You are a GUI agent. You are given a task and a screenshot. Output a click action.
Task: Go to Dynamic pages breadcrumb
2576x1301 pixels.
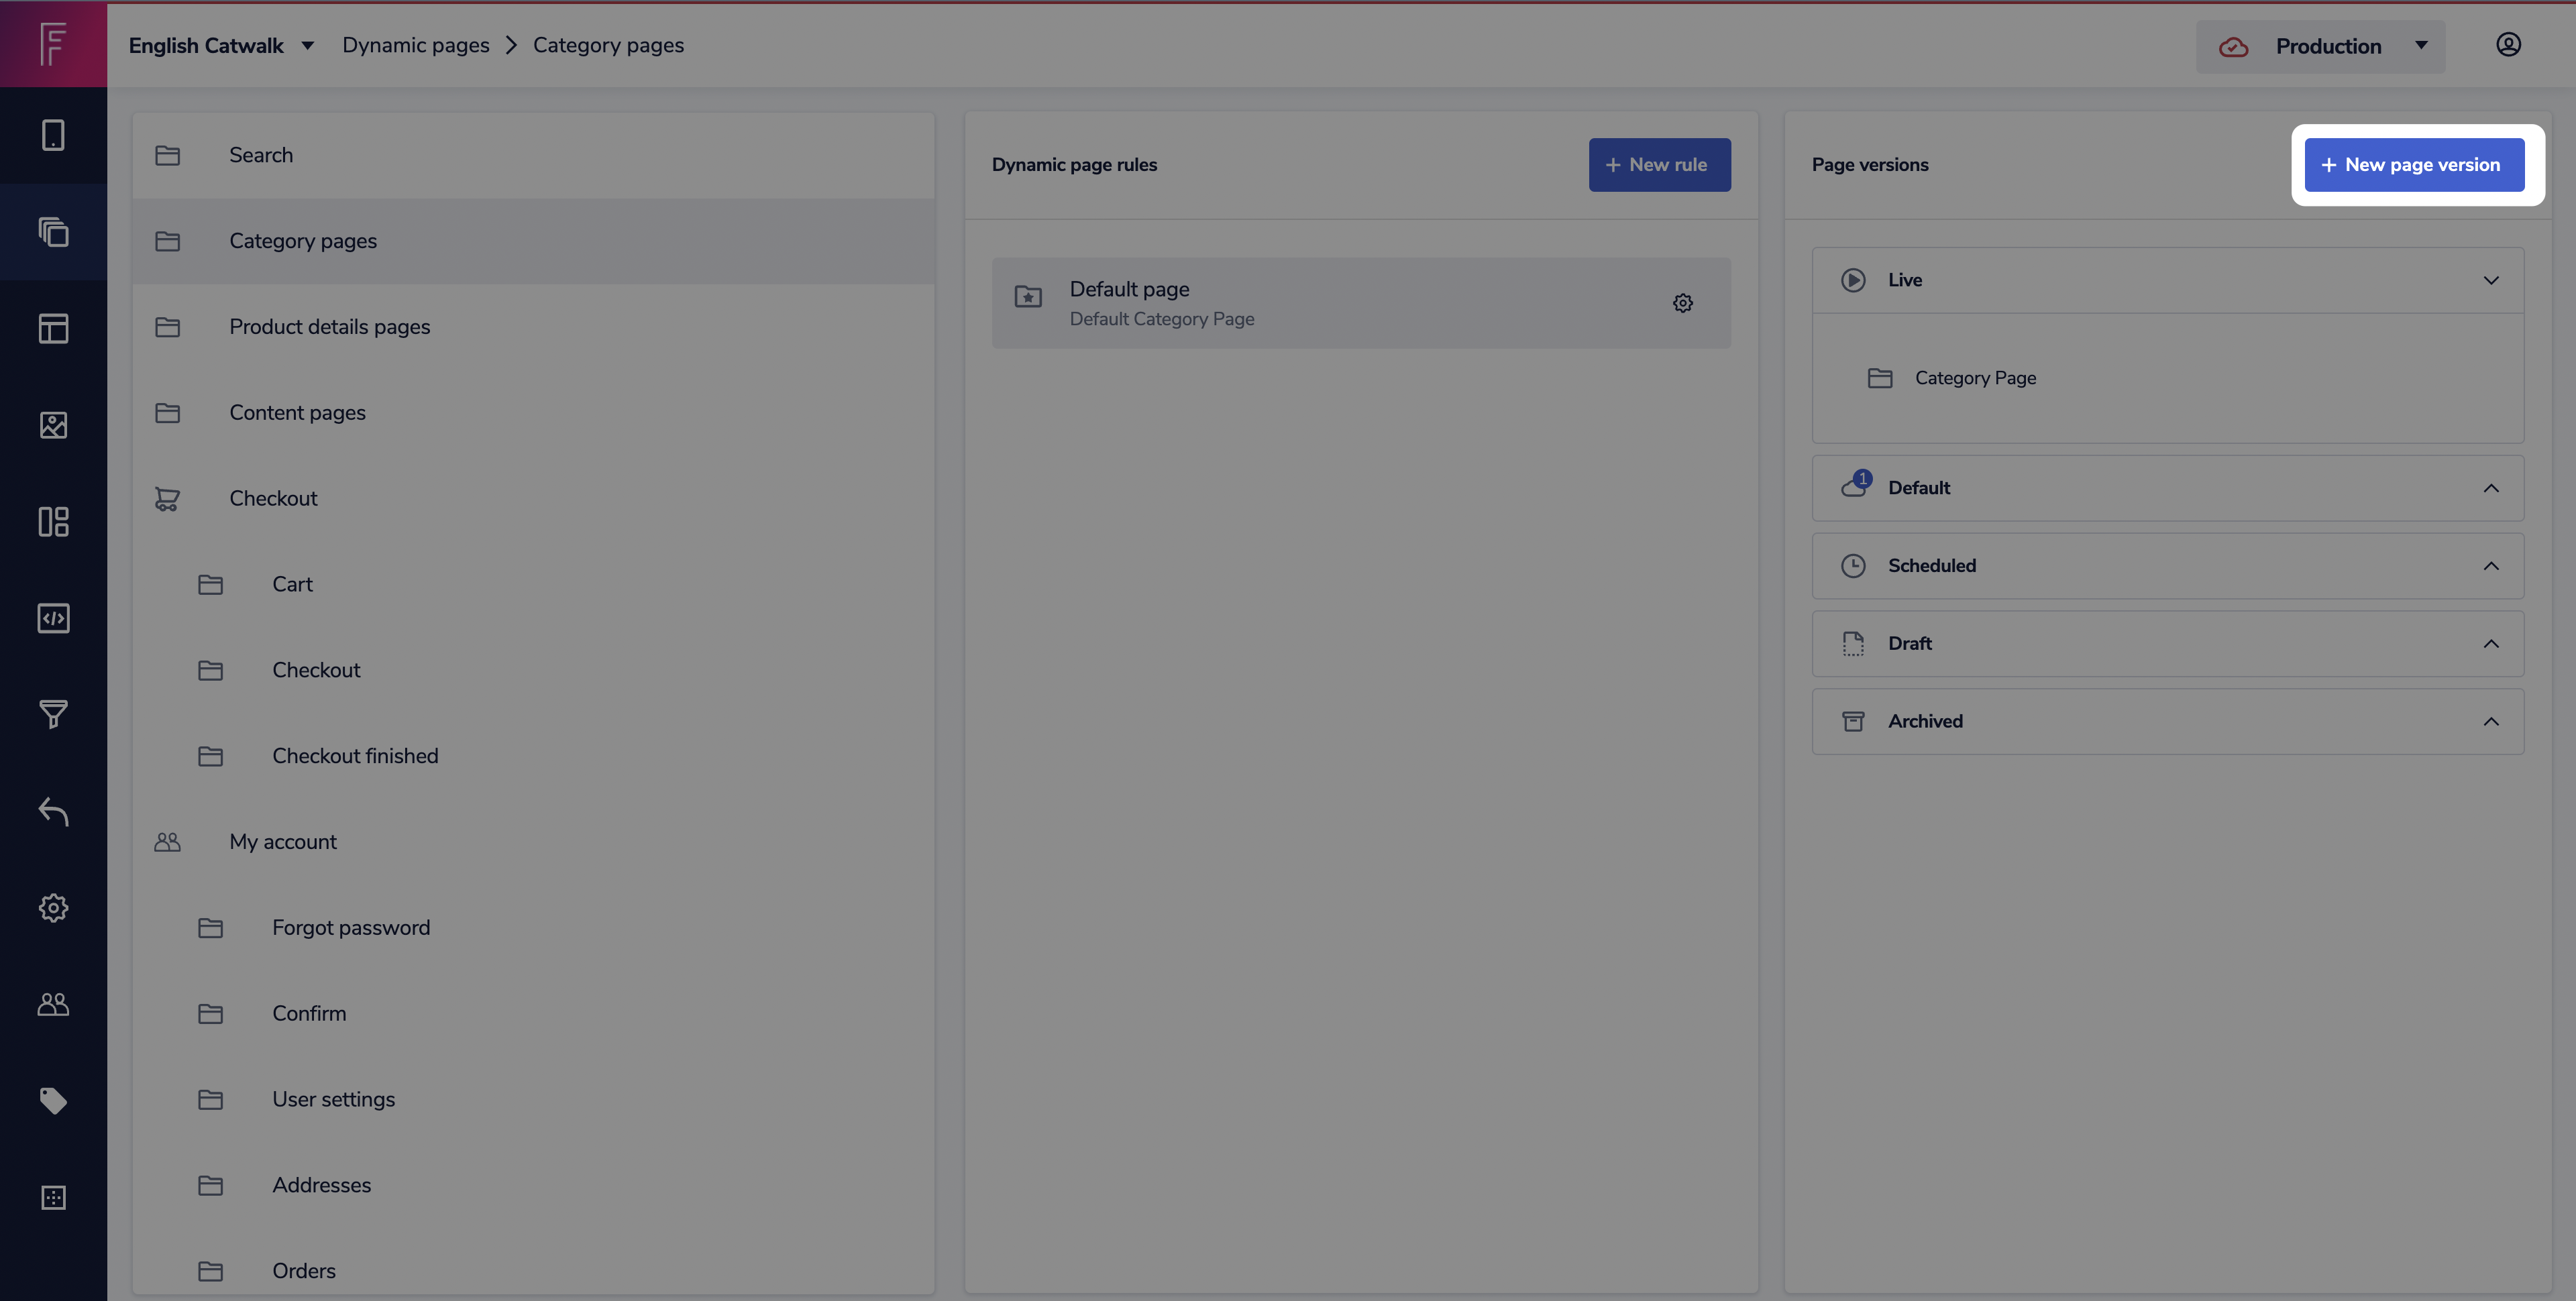click(415, 46)
